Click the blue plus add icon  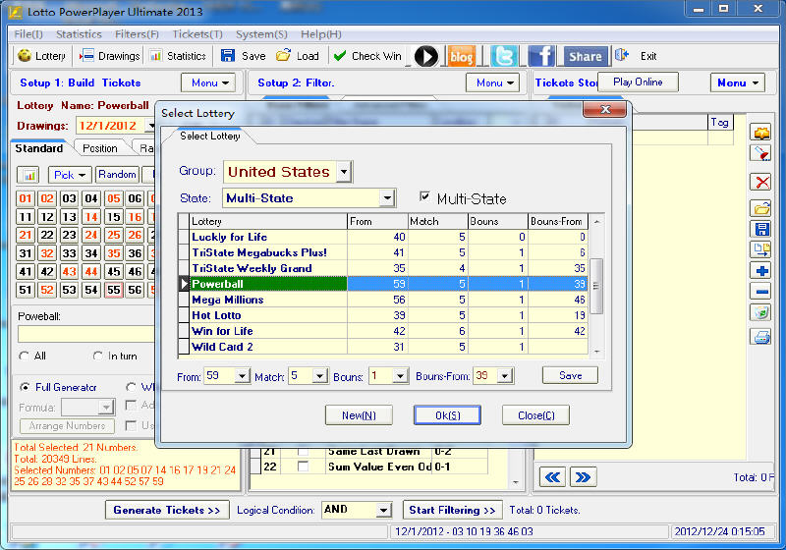point(762,271)
